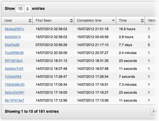Select first seen 14/07/2012 18:07:48 cell

[x=52, y=69]
